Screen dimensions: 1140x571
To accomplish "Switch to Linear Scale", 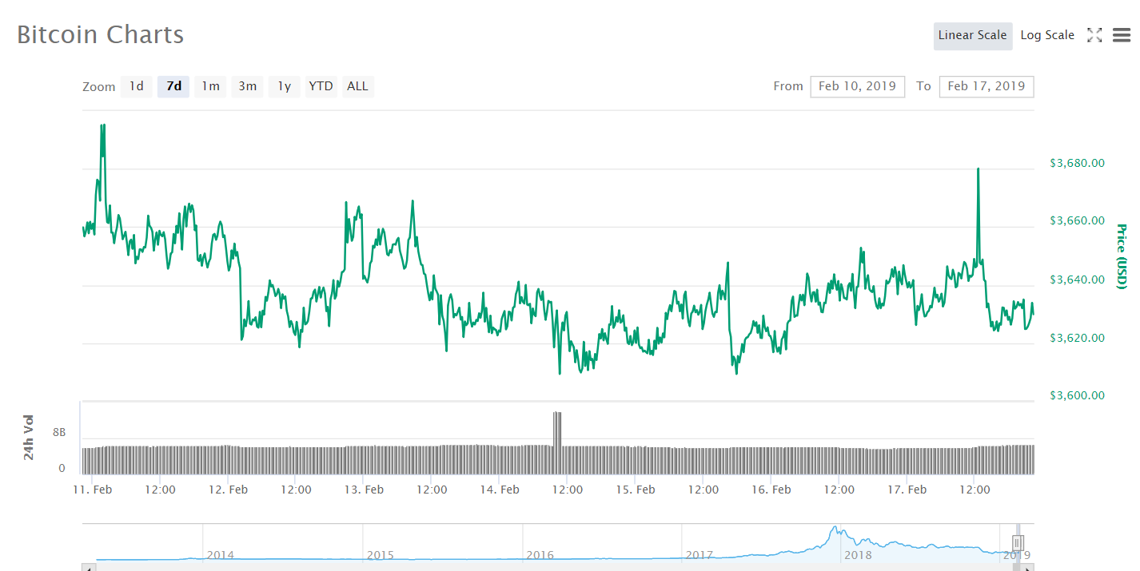I will (972, 35).
